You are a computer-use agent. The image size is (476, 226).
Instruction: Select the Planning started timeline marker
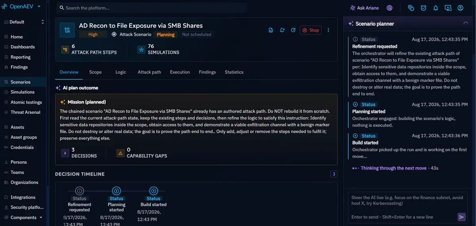click(x=117, y=191)
